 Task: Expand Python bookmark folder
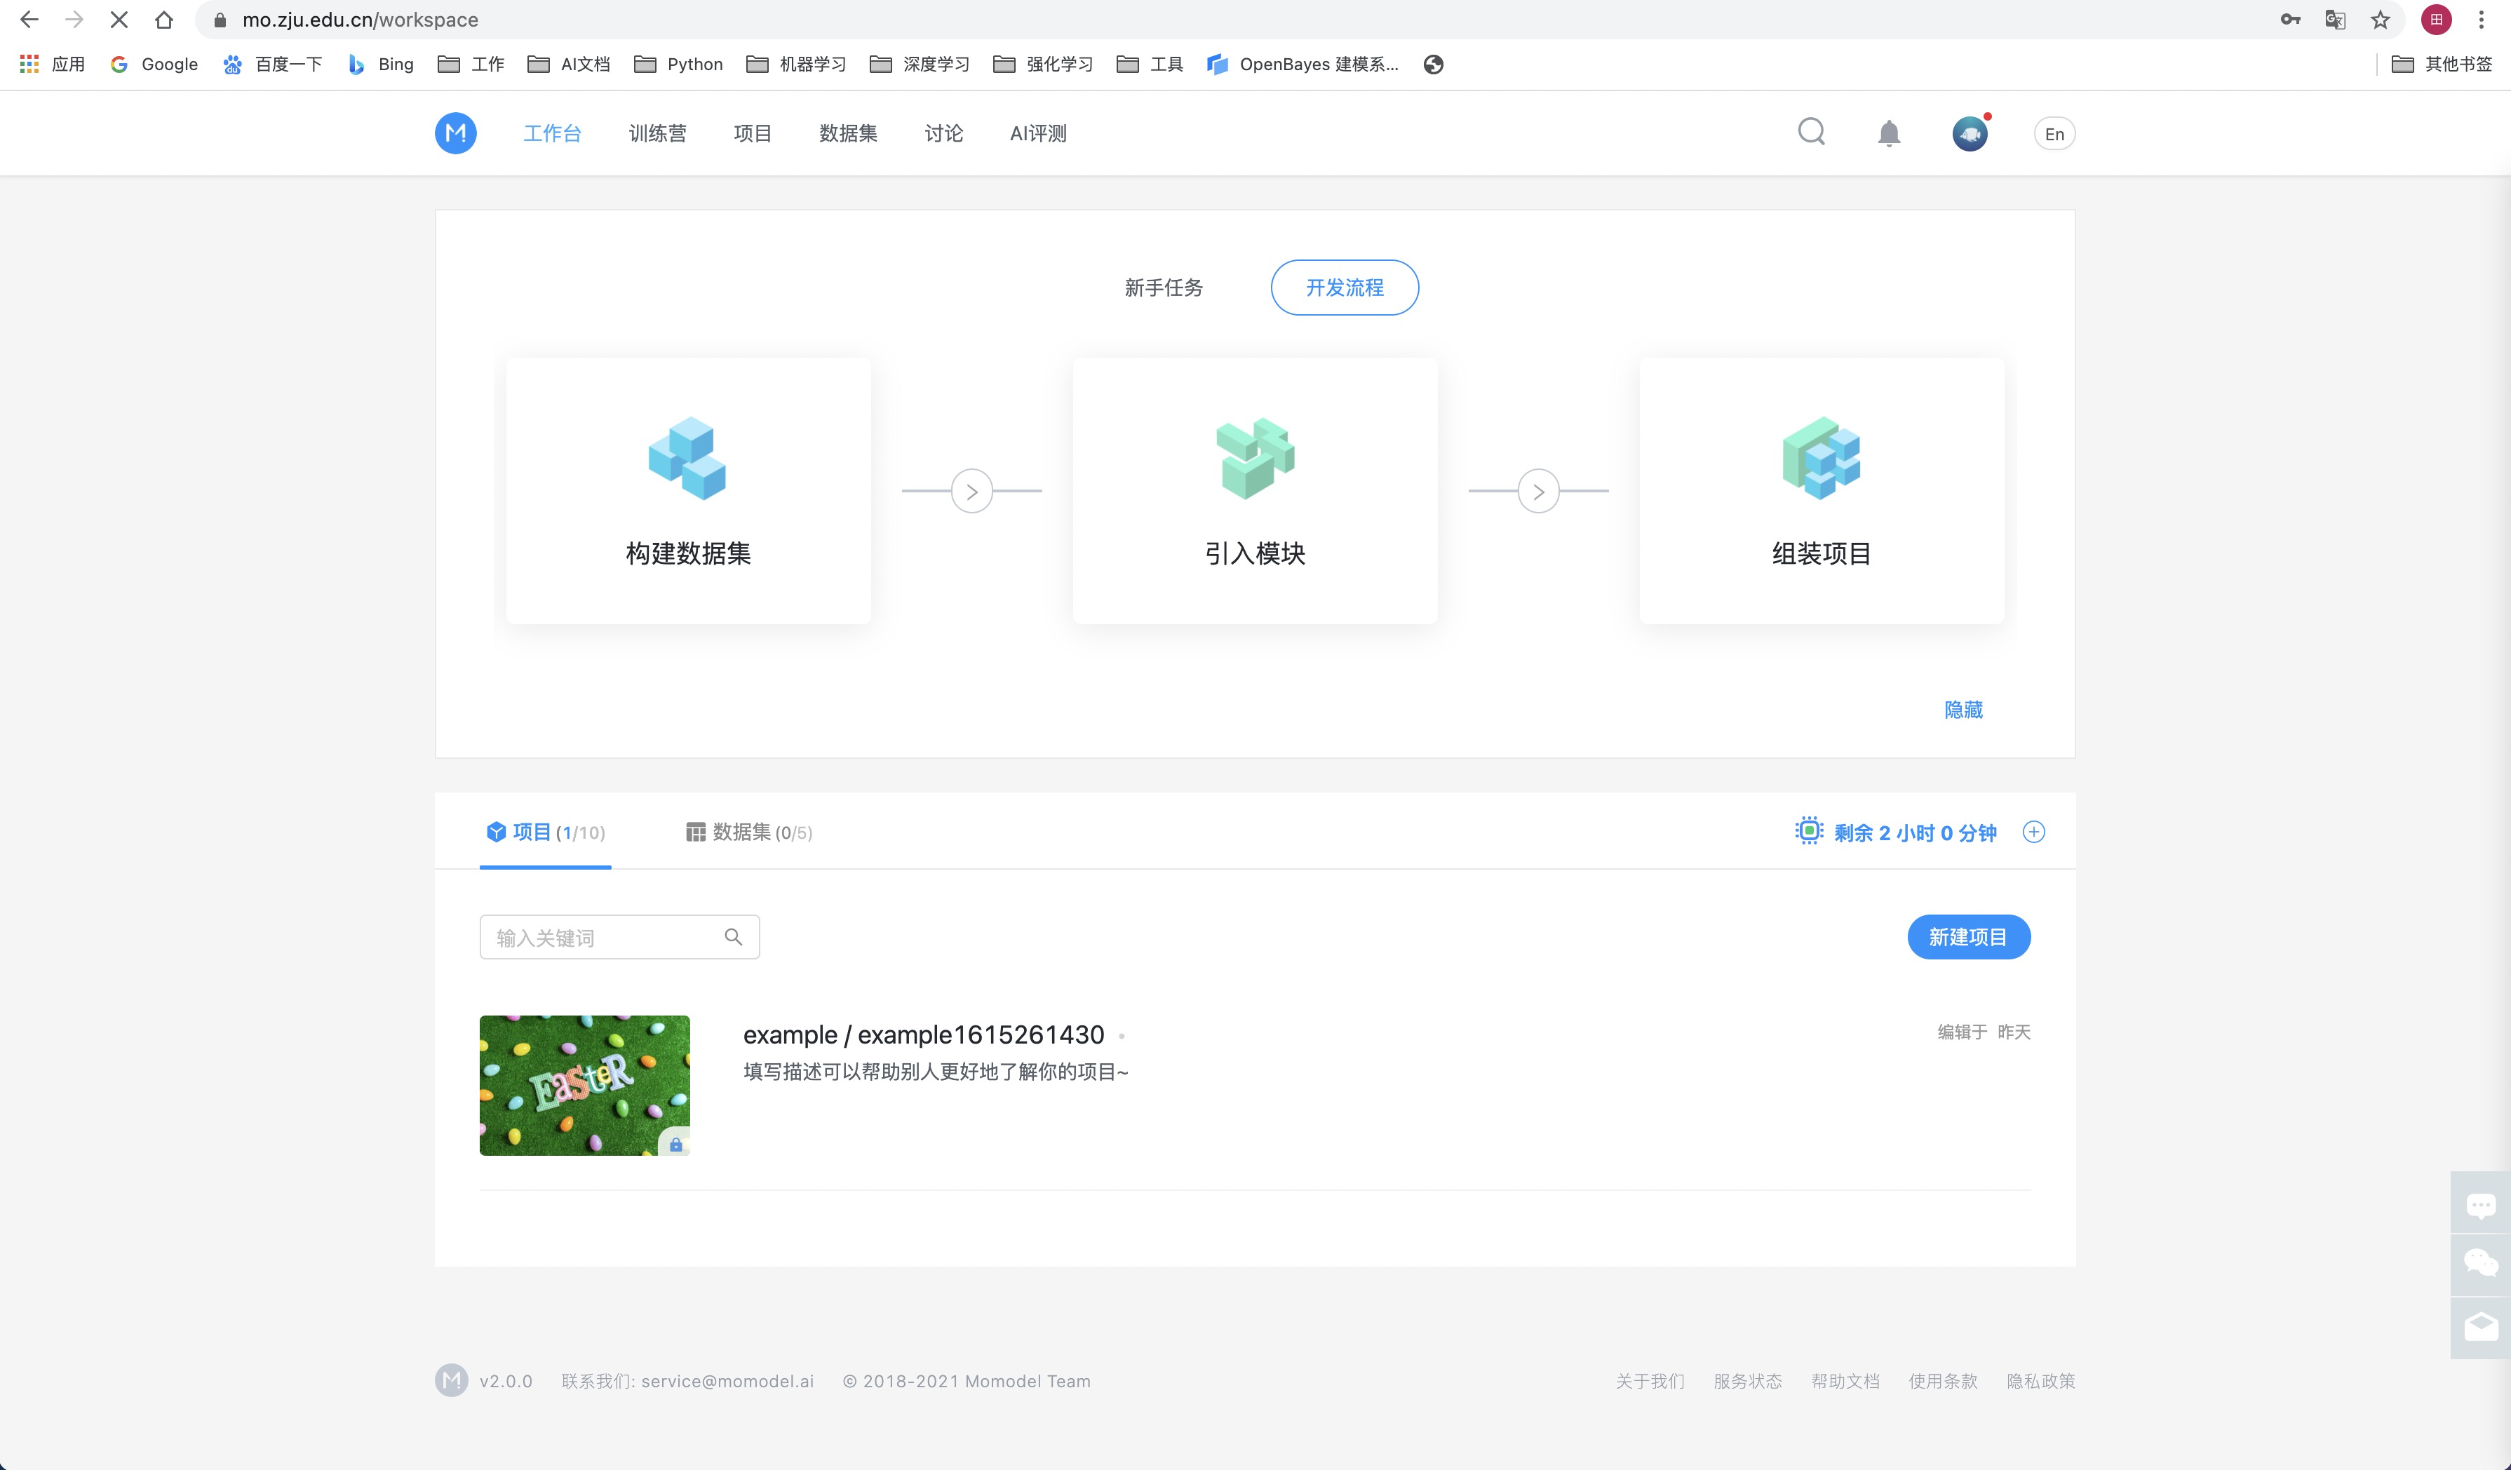click(678, 64)
